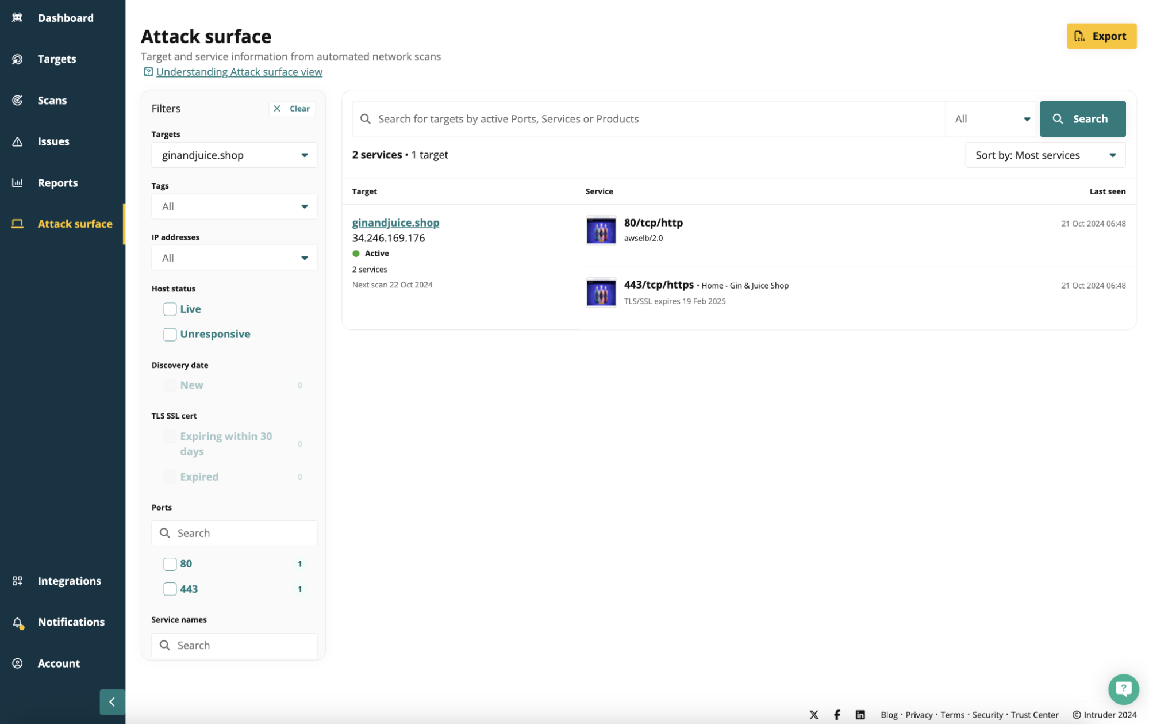Click the Integrations grid icon
Screen dimensions: 1149x725
coord(18,581)
